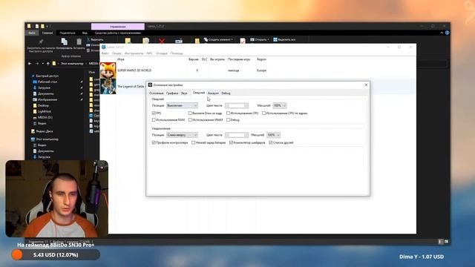Switch to the 'Основные' settings tab

[157, 93]
